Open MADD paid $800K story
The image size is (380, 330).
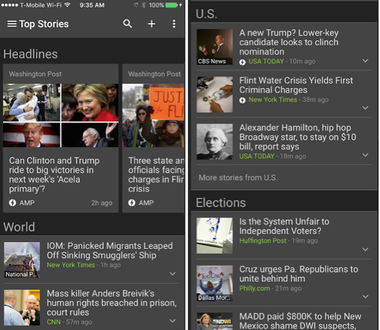[x=300, y=321]
